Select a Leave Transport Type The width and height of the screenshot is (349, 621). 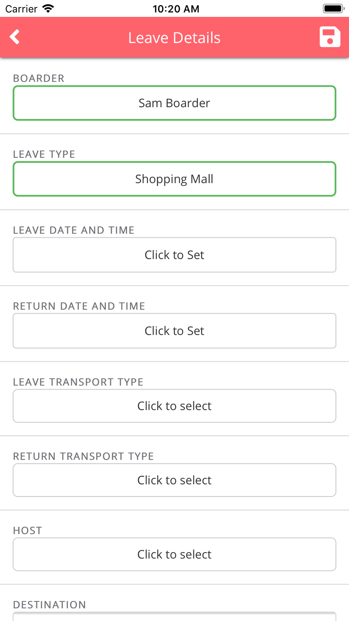(174, 406)
